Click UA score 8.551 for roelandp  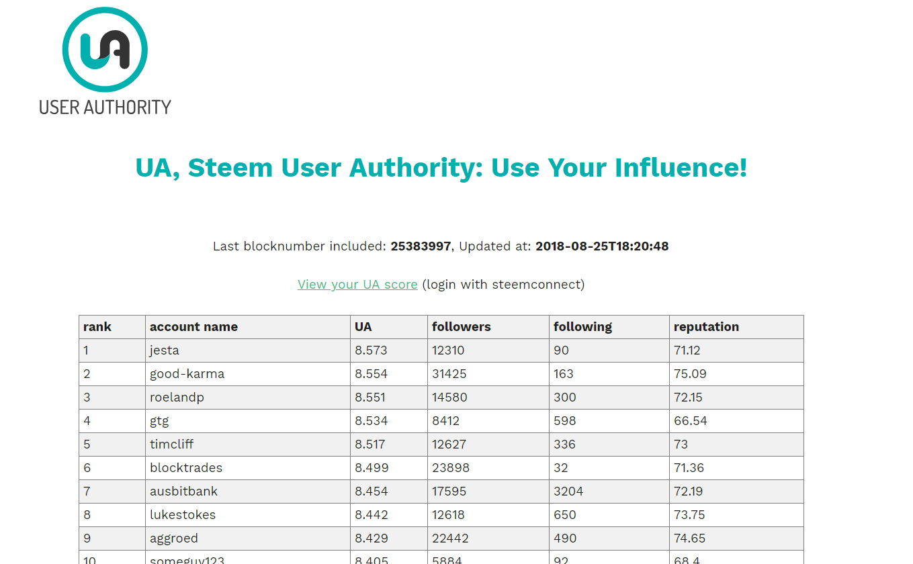point(370,397)
